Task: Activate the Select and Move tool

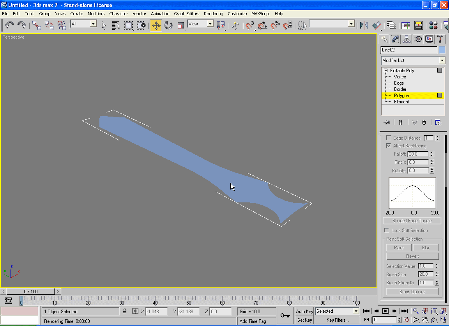Action: coord(156,26)
